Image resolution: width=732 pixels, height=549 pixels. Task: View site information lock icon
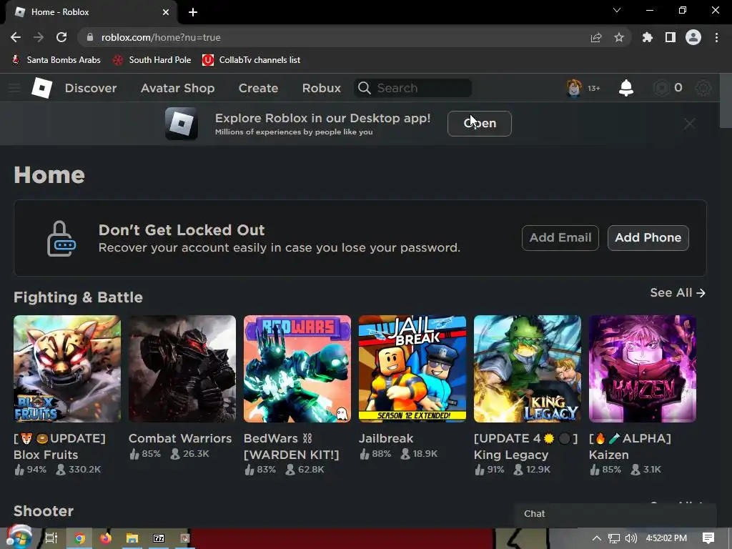click(90, 37)
